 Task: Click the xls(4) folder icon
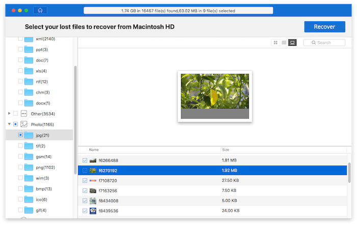(x=29, y=71)
